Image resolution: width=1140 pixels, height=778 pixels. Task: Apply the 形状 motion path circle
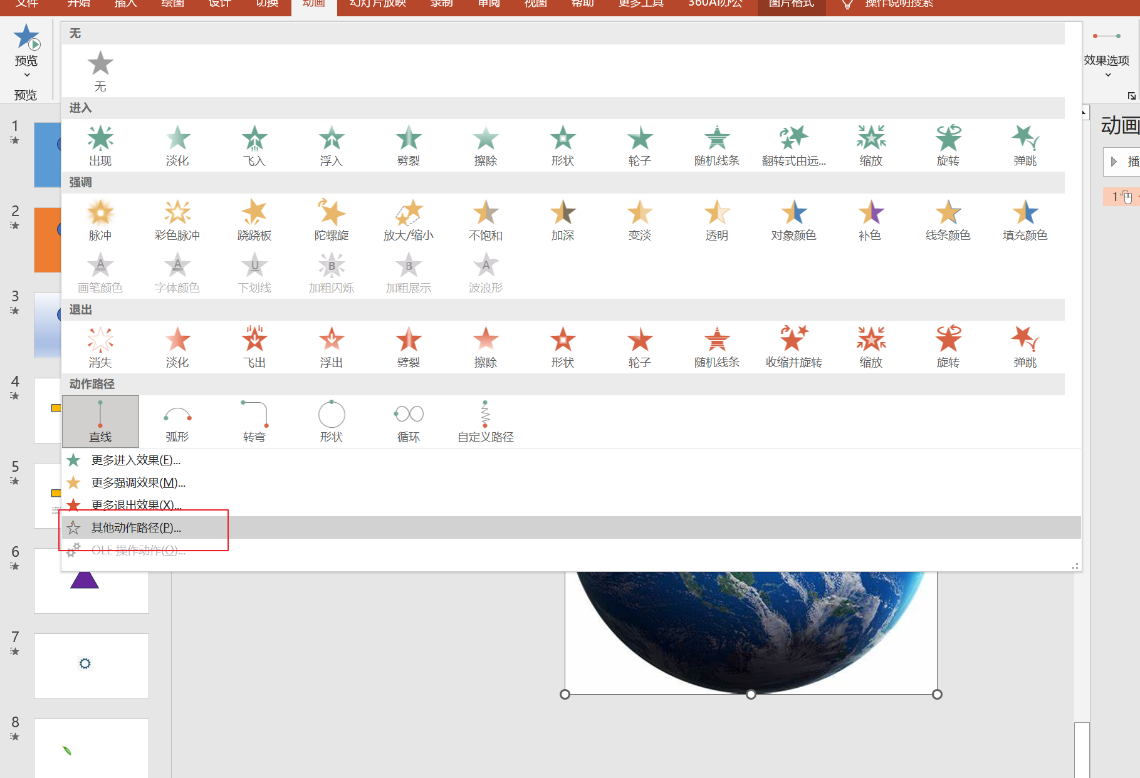point(332,421)
